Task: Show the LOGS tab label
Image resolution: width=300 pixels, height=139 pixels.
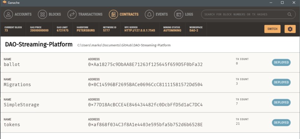Action: point(189,14)
